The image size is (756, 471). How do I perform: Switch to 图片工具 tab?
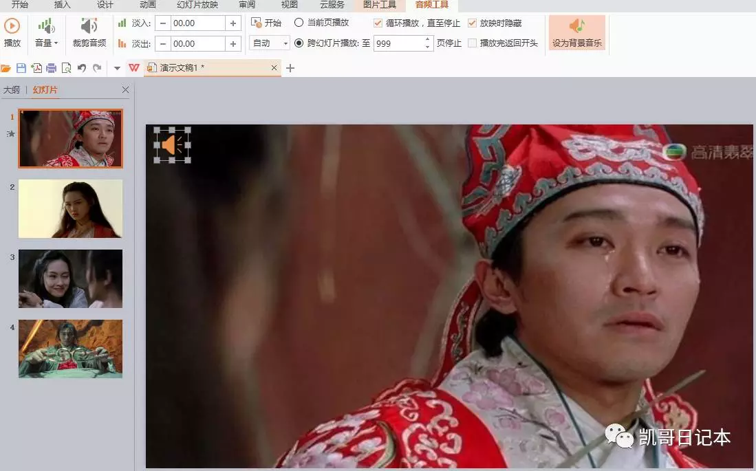click(380, 5)
